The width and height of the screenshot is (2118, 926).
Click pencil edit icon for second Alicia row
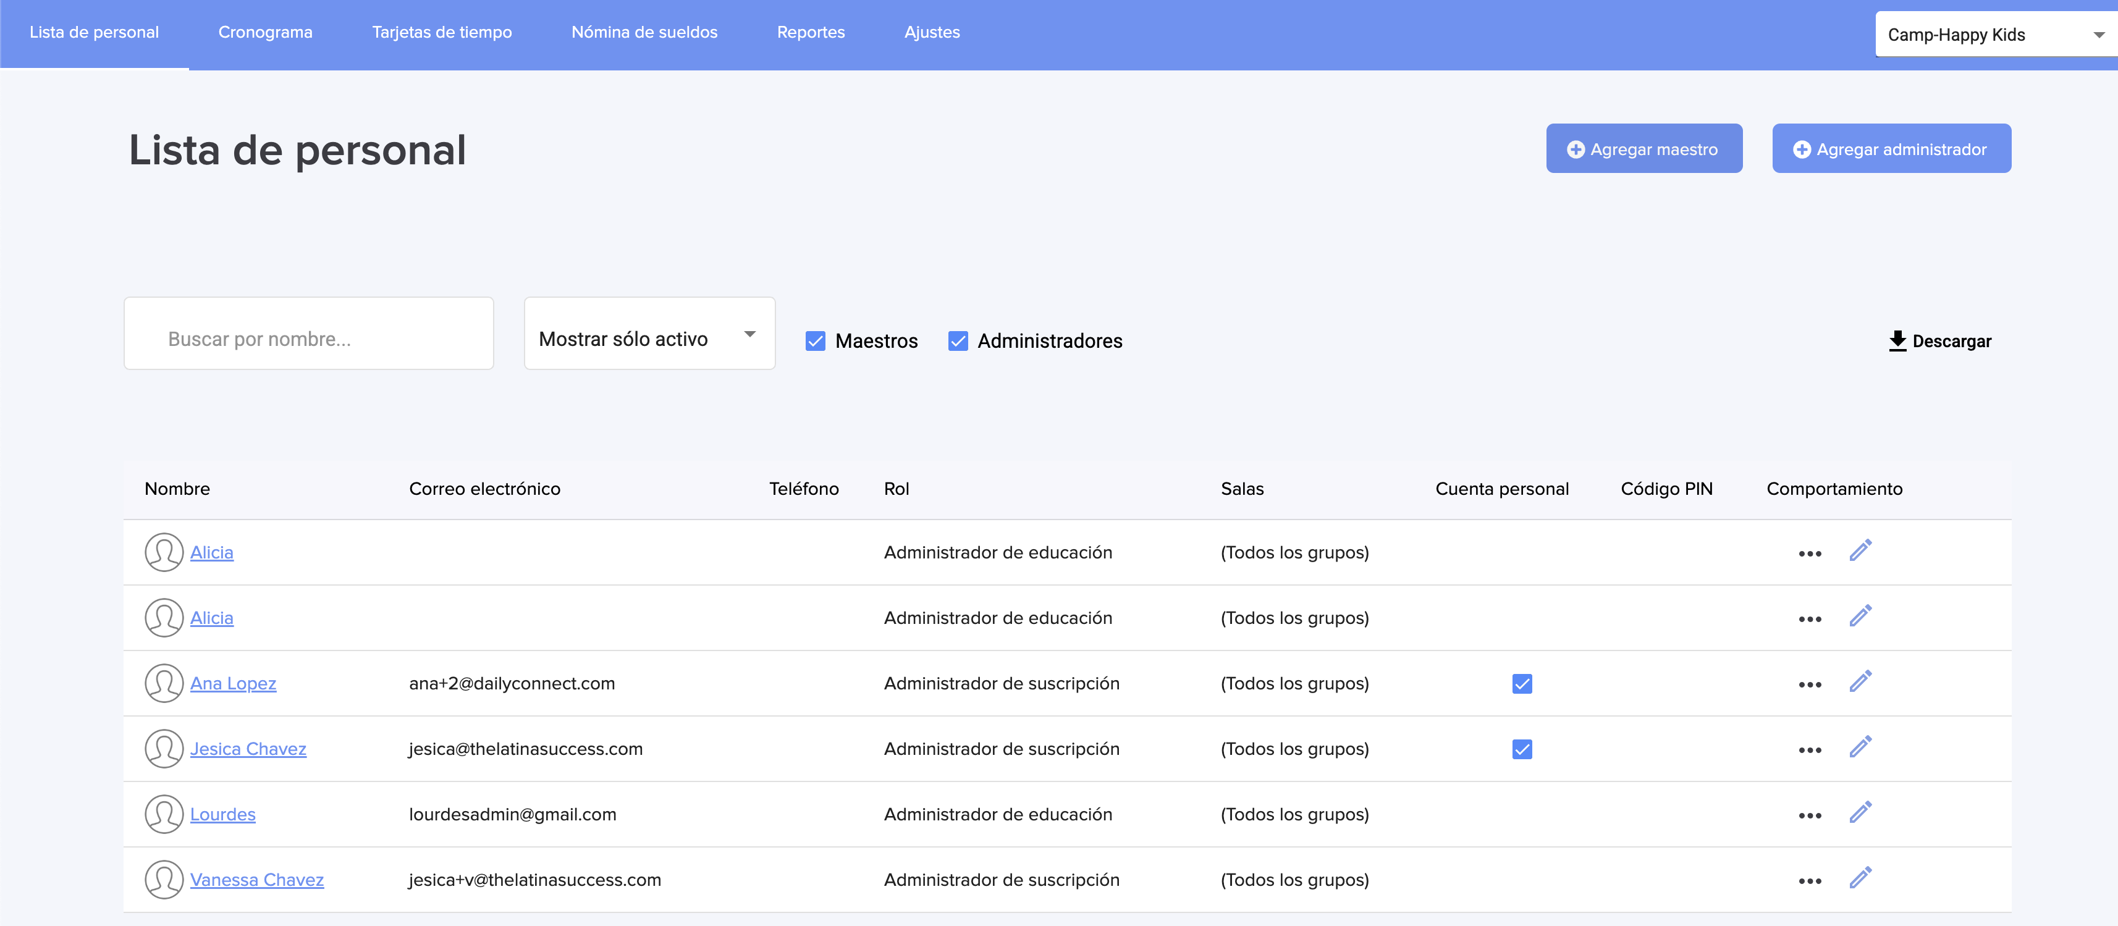pos(1860,616)
